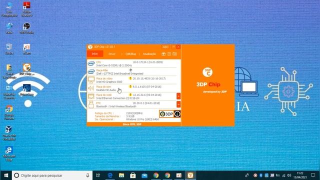Open the Início tab in 3DP Chip
Image resolution: width=320 pixels, height=180 pixels.
click(x=95, y=54)
